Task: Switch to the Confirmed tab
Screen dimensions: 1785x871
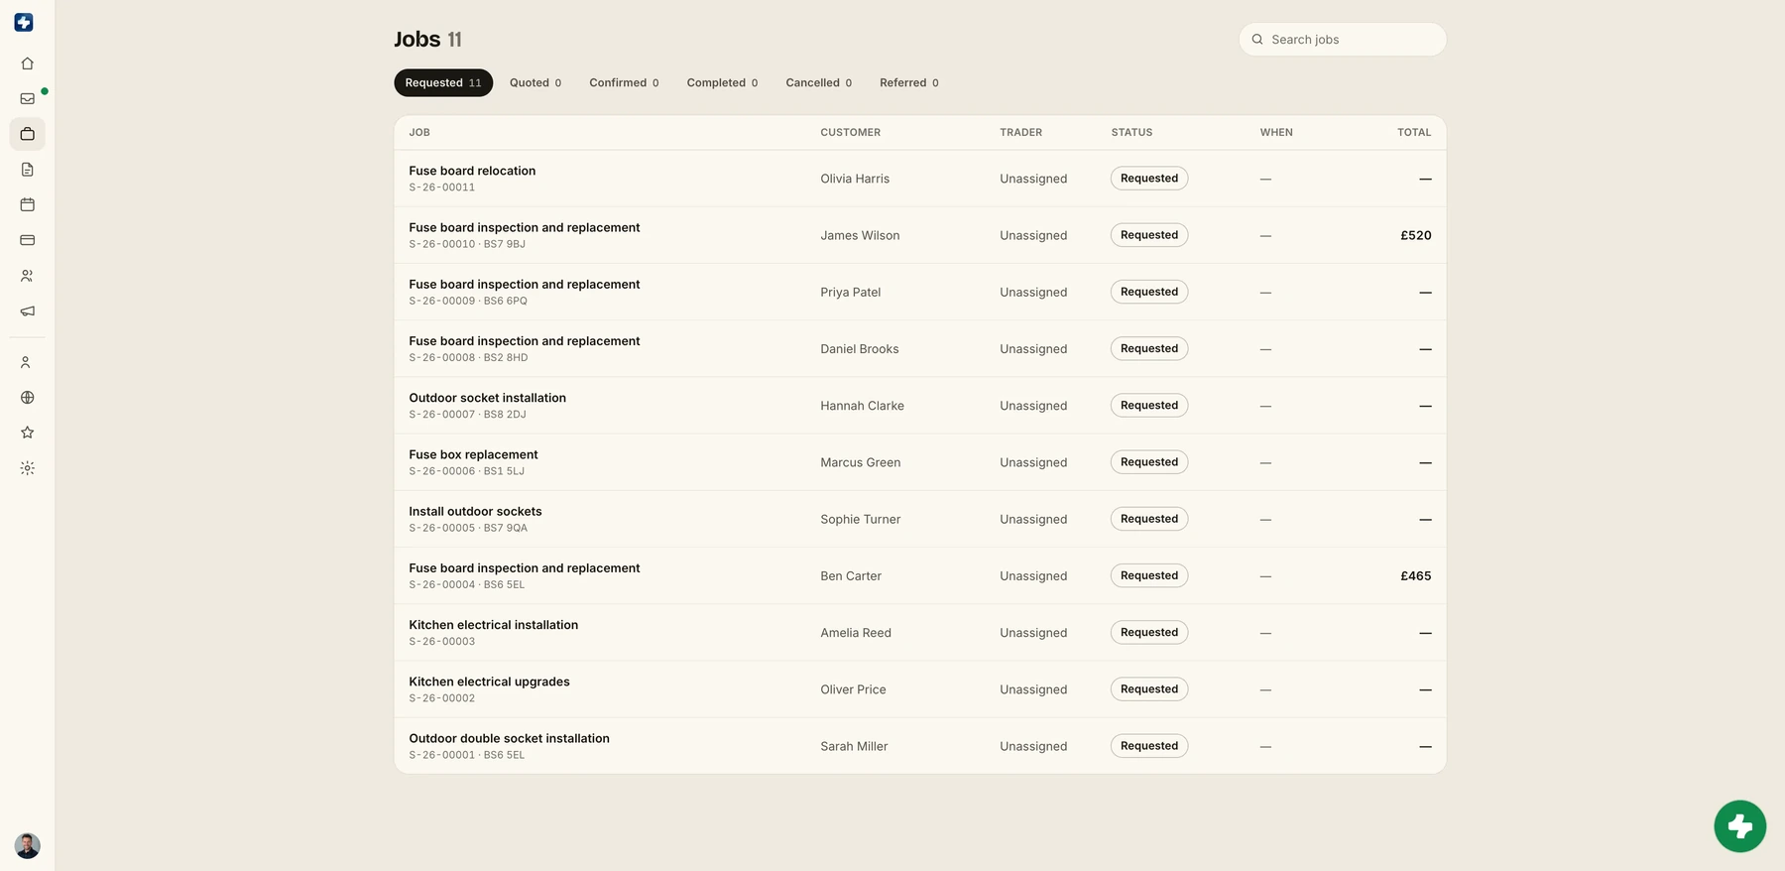Action: (624, 82)
